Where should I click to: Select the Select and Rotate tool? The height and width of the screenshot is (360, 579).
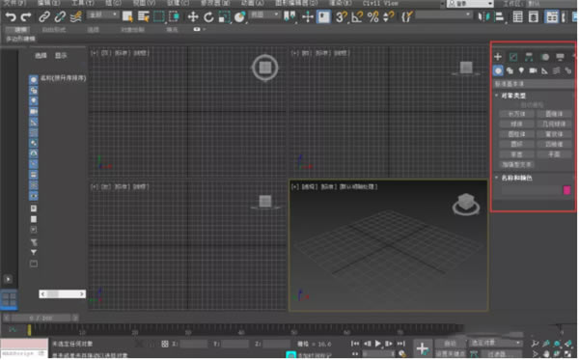point(208,17)
